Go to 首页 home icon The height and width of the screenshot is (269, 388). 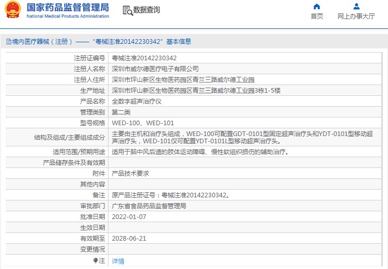coord(317,6)
